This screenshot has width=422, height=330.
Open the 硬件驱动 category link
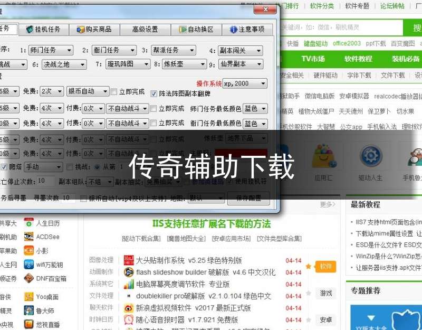click(325, 75)
